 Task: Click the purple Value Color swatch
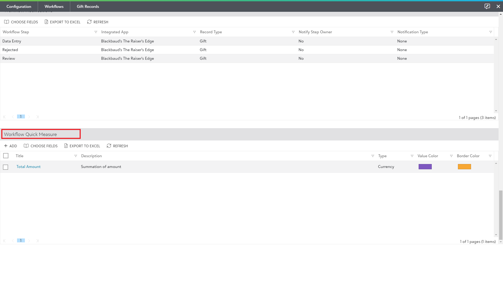425,167
